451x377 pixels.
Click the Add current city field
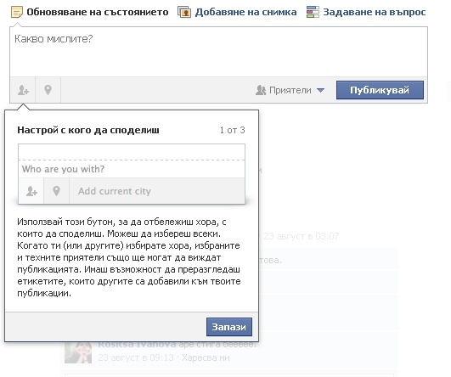pos(157,191)
